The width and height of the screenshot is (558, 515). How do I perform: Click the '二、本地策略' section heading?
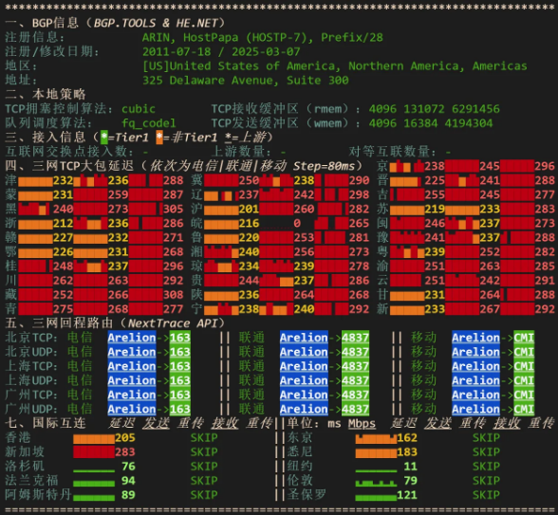point(46,94)
